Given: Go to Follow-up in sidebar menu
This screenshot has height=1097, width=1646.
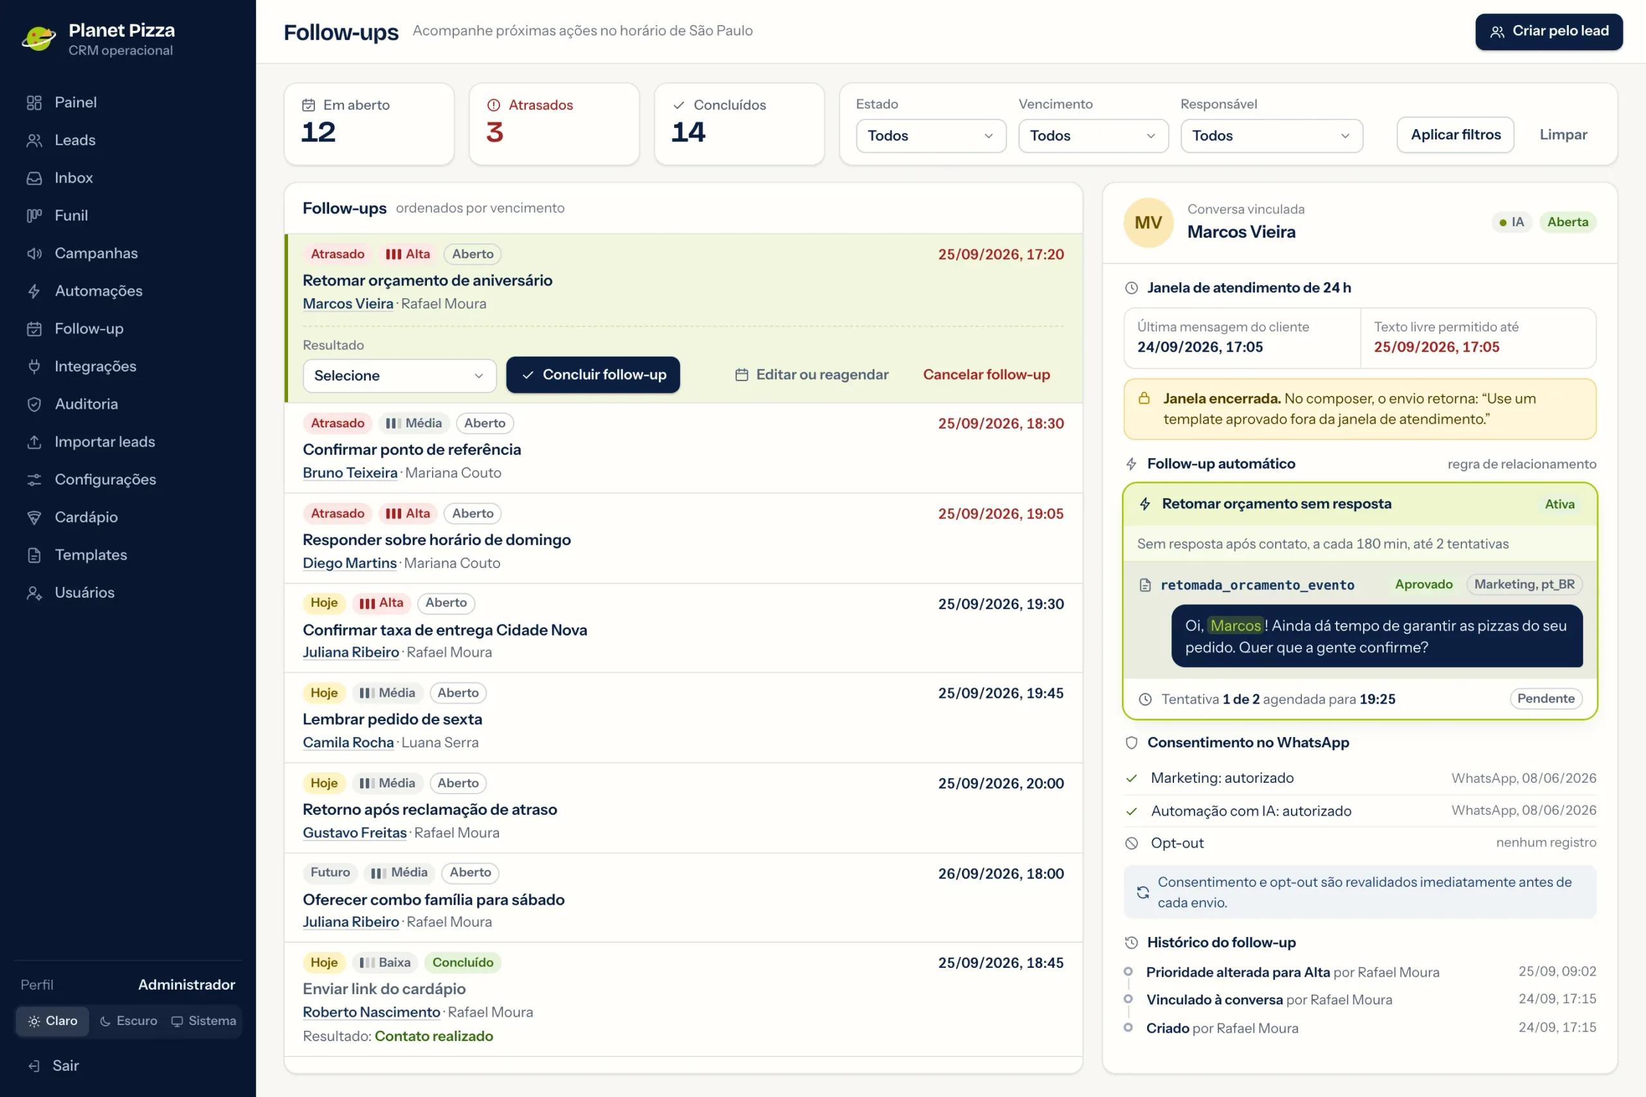Looking at the screenshot, I should coord(89,328).
